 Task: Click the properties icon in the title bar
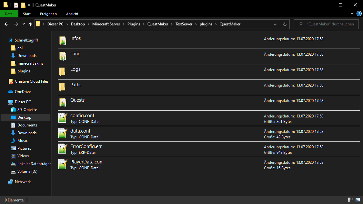coord(16,5)
